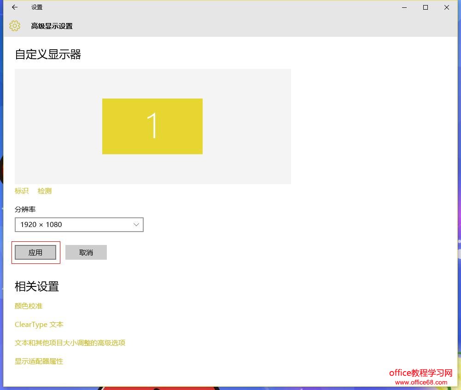Expand the resolution list under 分辨率

point(79,224)
